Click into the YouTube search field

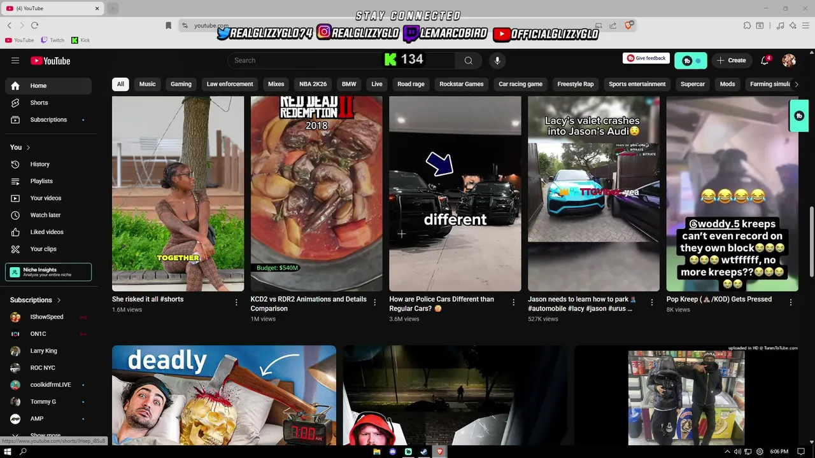click(x=341, y=60)
